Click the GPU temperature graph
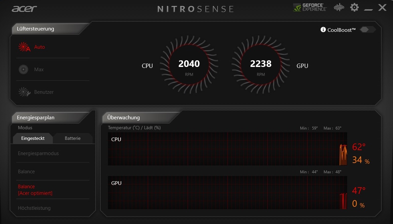Viewport: 393px width, 224px height. click(x=228, y=193)
